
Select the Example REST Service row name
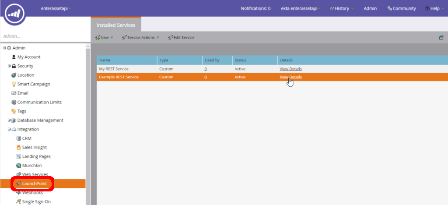[119, 77]
